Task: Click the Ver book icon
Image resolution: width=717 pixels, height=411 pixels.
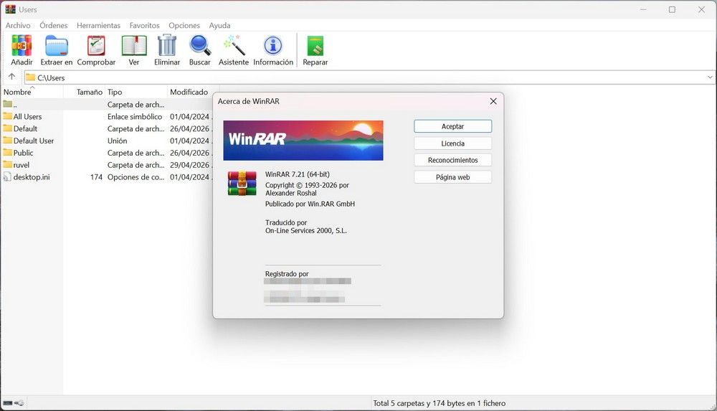Action: pos(134,46)
